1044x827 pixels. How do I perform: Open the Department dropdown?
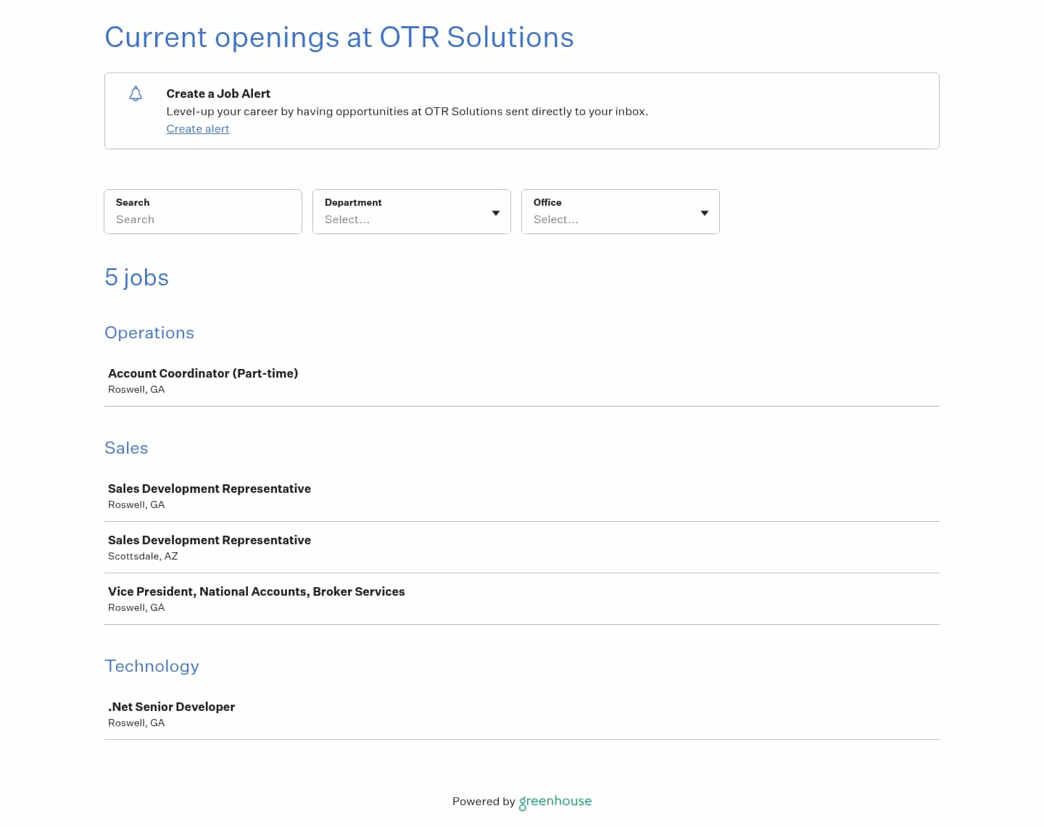click(412, 212)
